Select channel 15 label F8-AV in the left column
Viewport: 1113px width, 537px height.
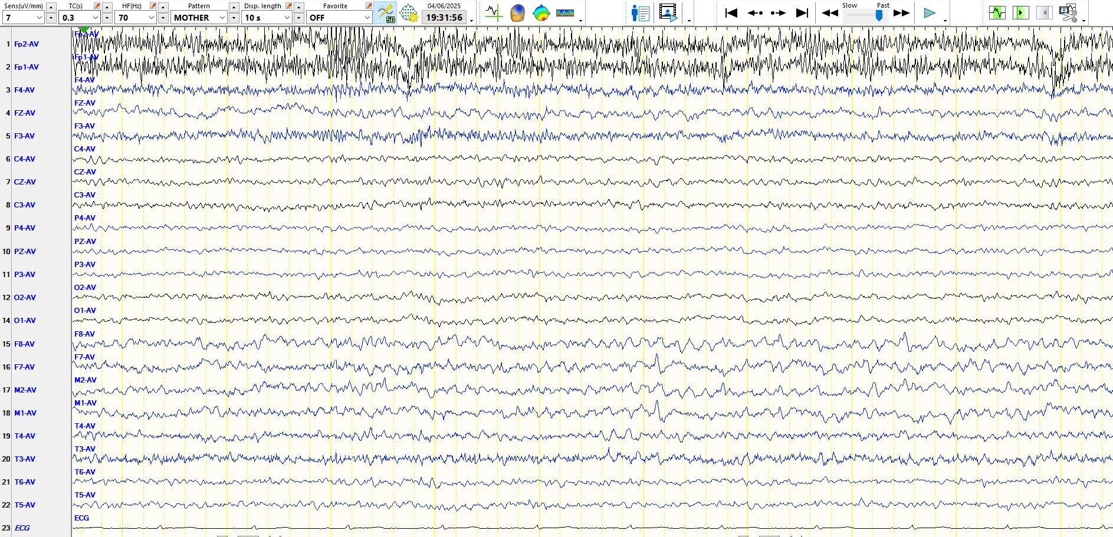click(x=24, y=344)
